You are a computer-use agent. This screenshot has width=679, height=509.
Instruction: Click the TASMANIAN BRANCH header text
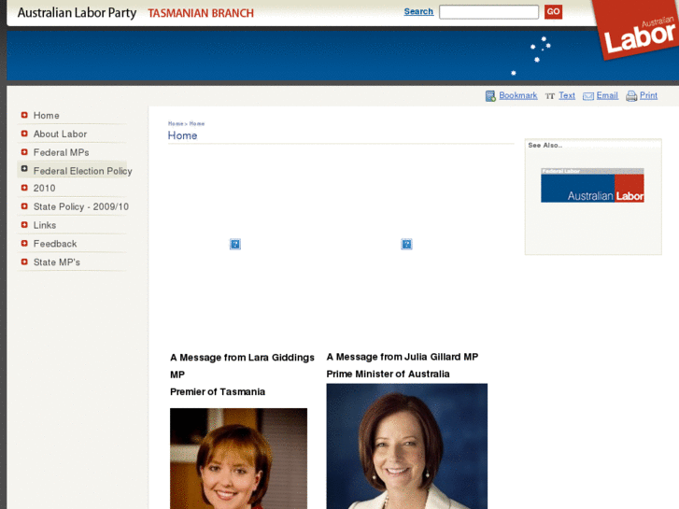pyautogui.click(x=201, y=13)
